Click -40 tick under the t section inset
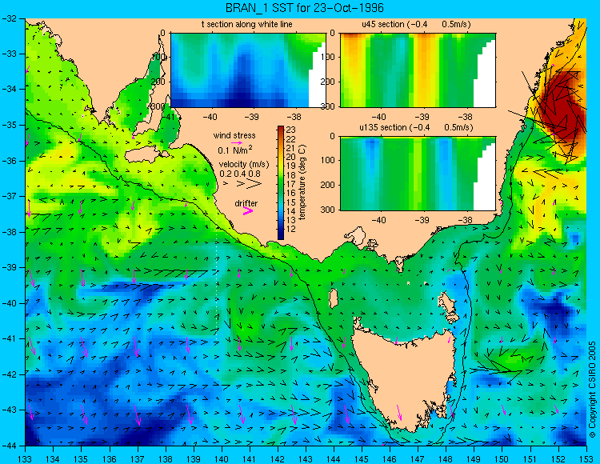600x464 pixels. [209, 117]
